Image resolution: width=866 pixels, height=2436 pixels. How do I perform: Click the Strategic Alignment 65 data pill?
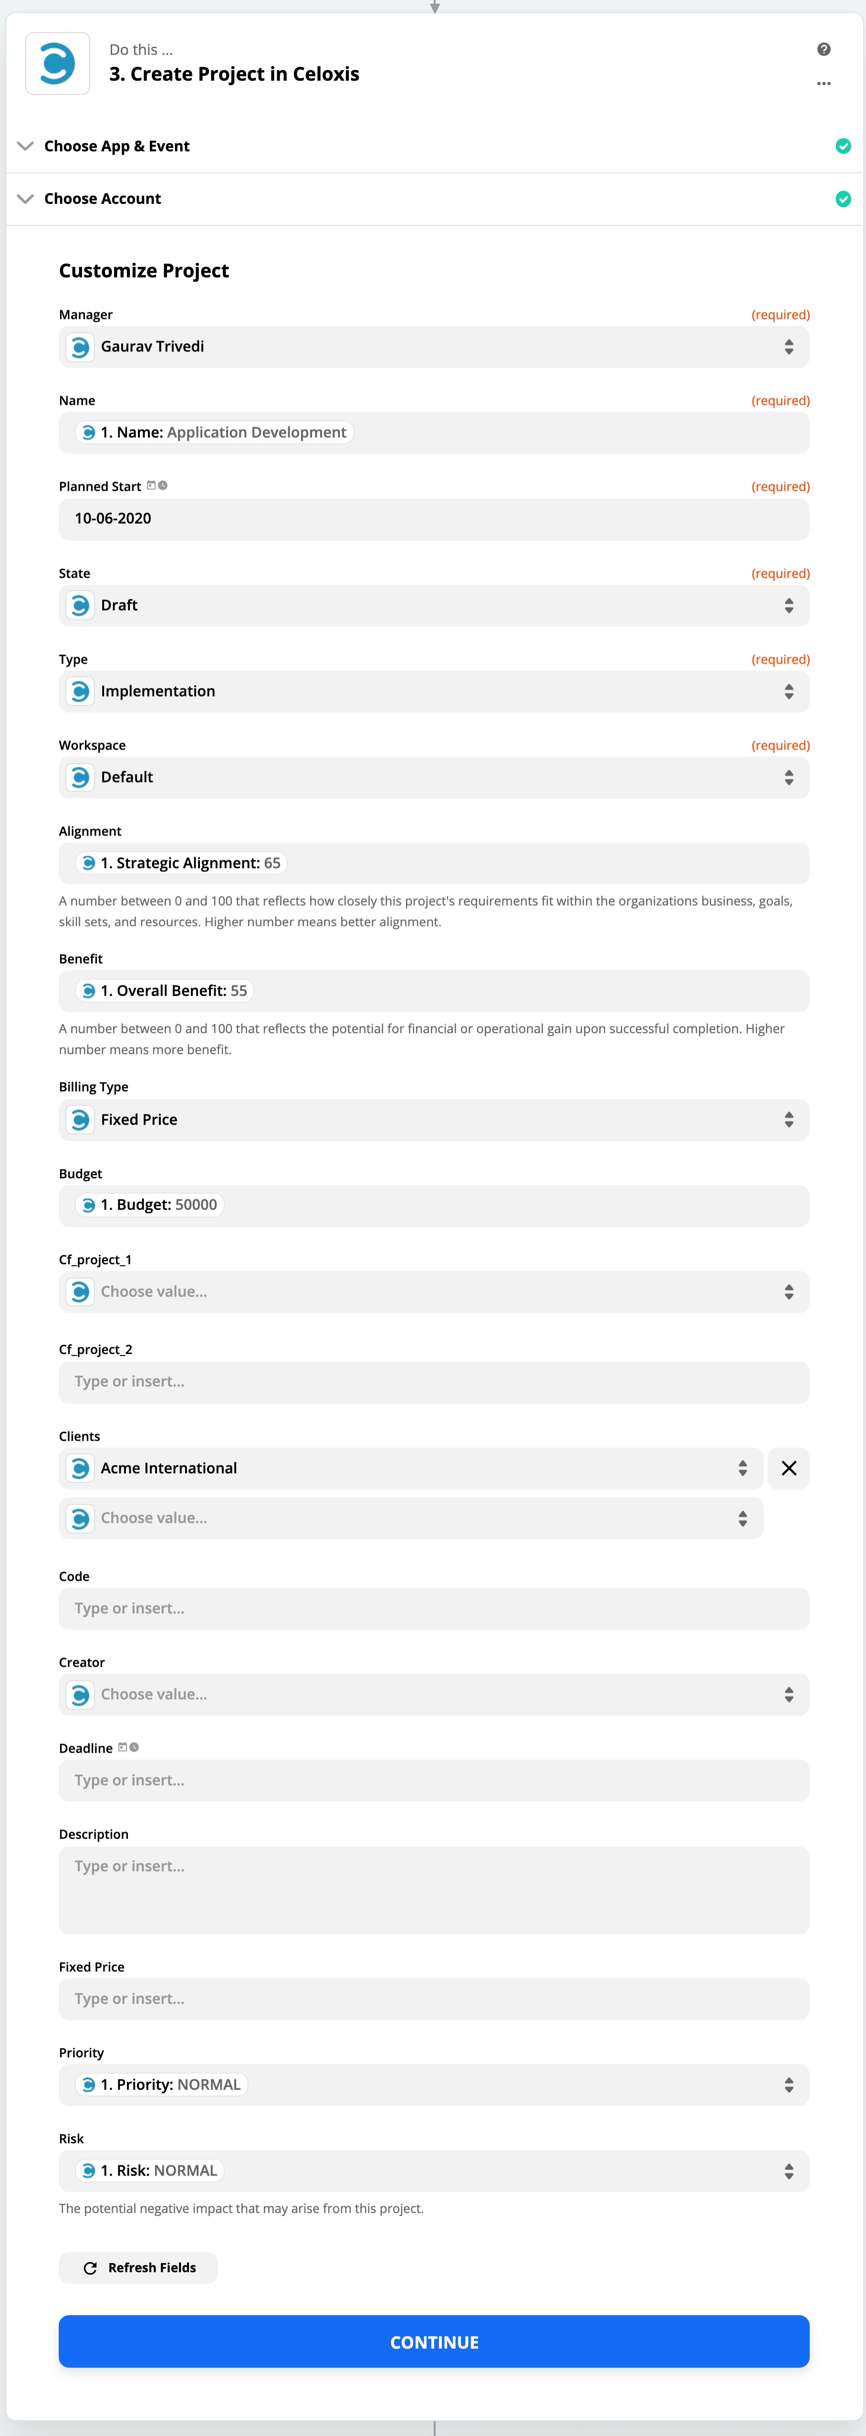tap(181, 862)
